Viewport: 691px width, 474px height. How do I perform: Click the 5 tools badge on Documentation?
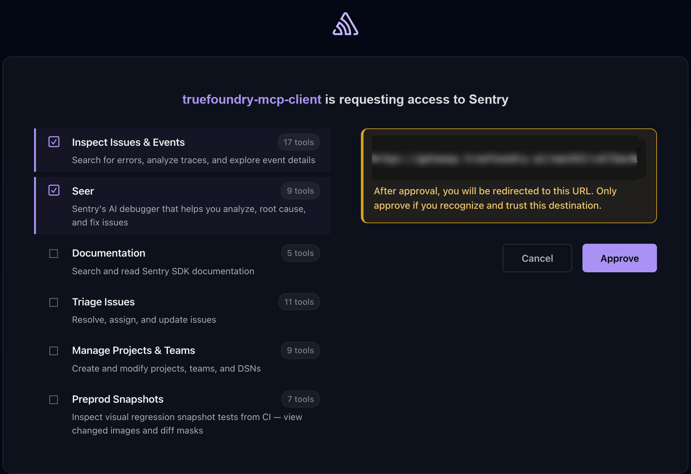pyautogui.click(x=301, y=253)
